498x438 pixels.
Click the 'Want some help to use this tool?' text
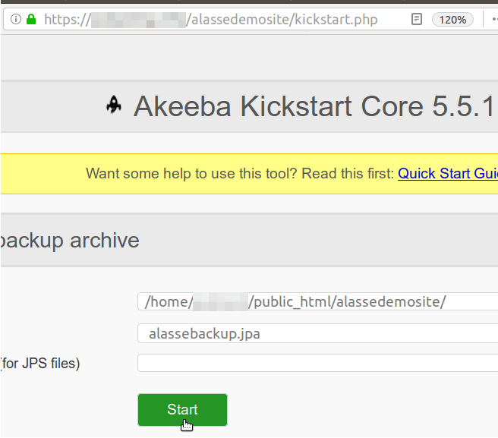[191, 173]
